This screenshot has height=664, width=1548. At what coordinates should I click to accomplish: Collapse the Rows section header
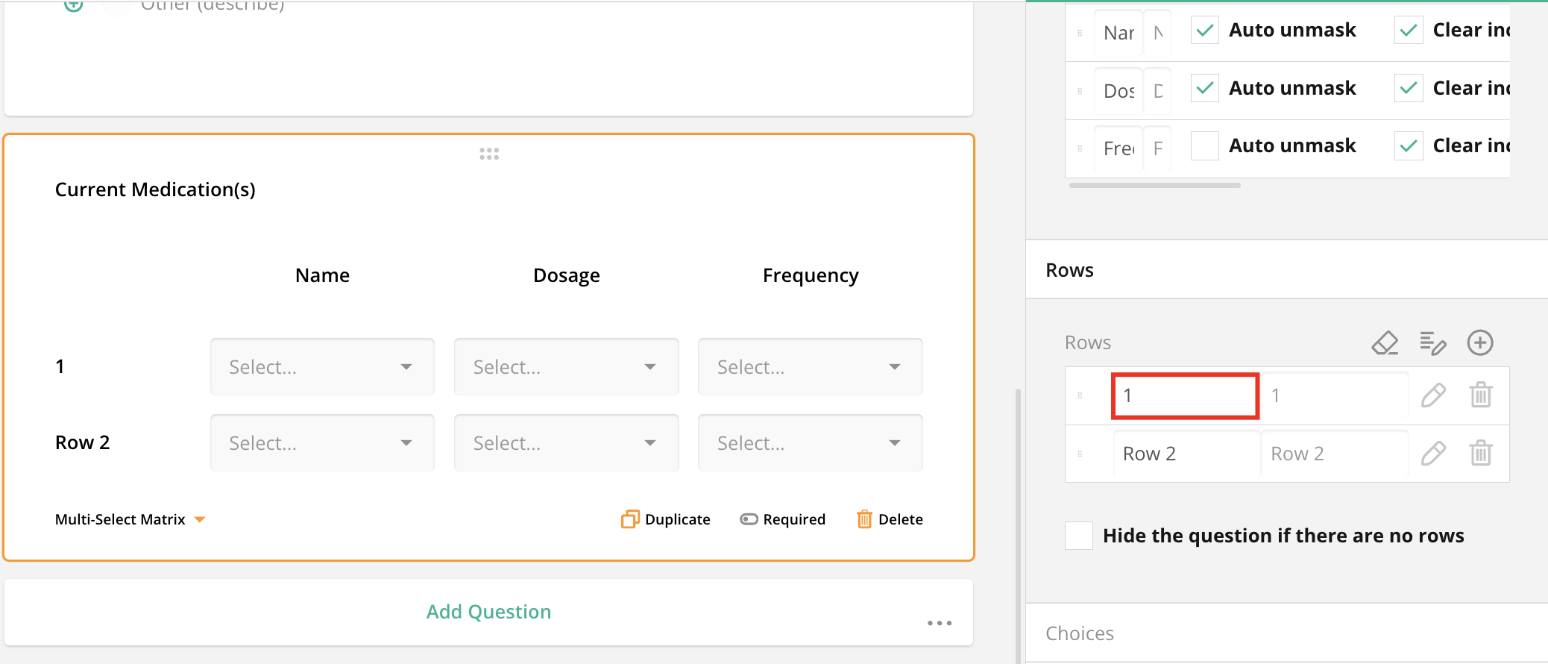tap(1069, 270)
